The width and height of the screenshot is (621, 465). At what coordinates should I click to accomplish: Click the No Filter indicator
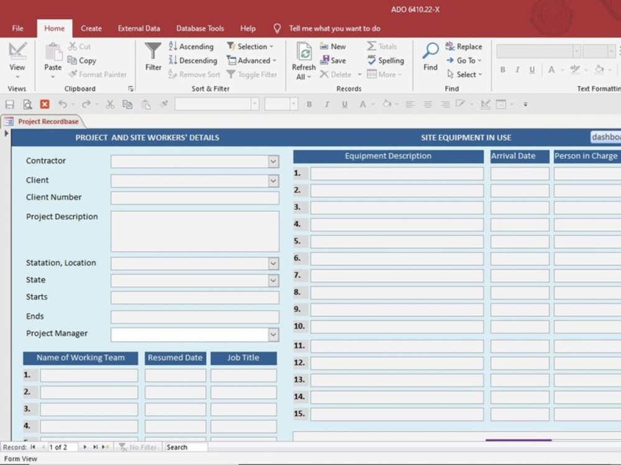click(138, 447)
